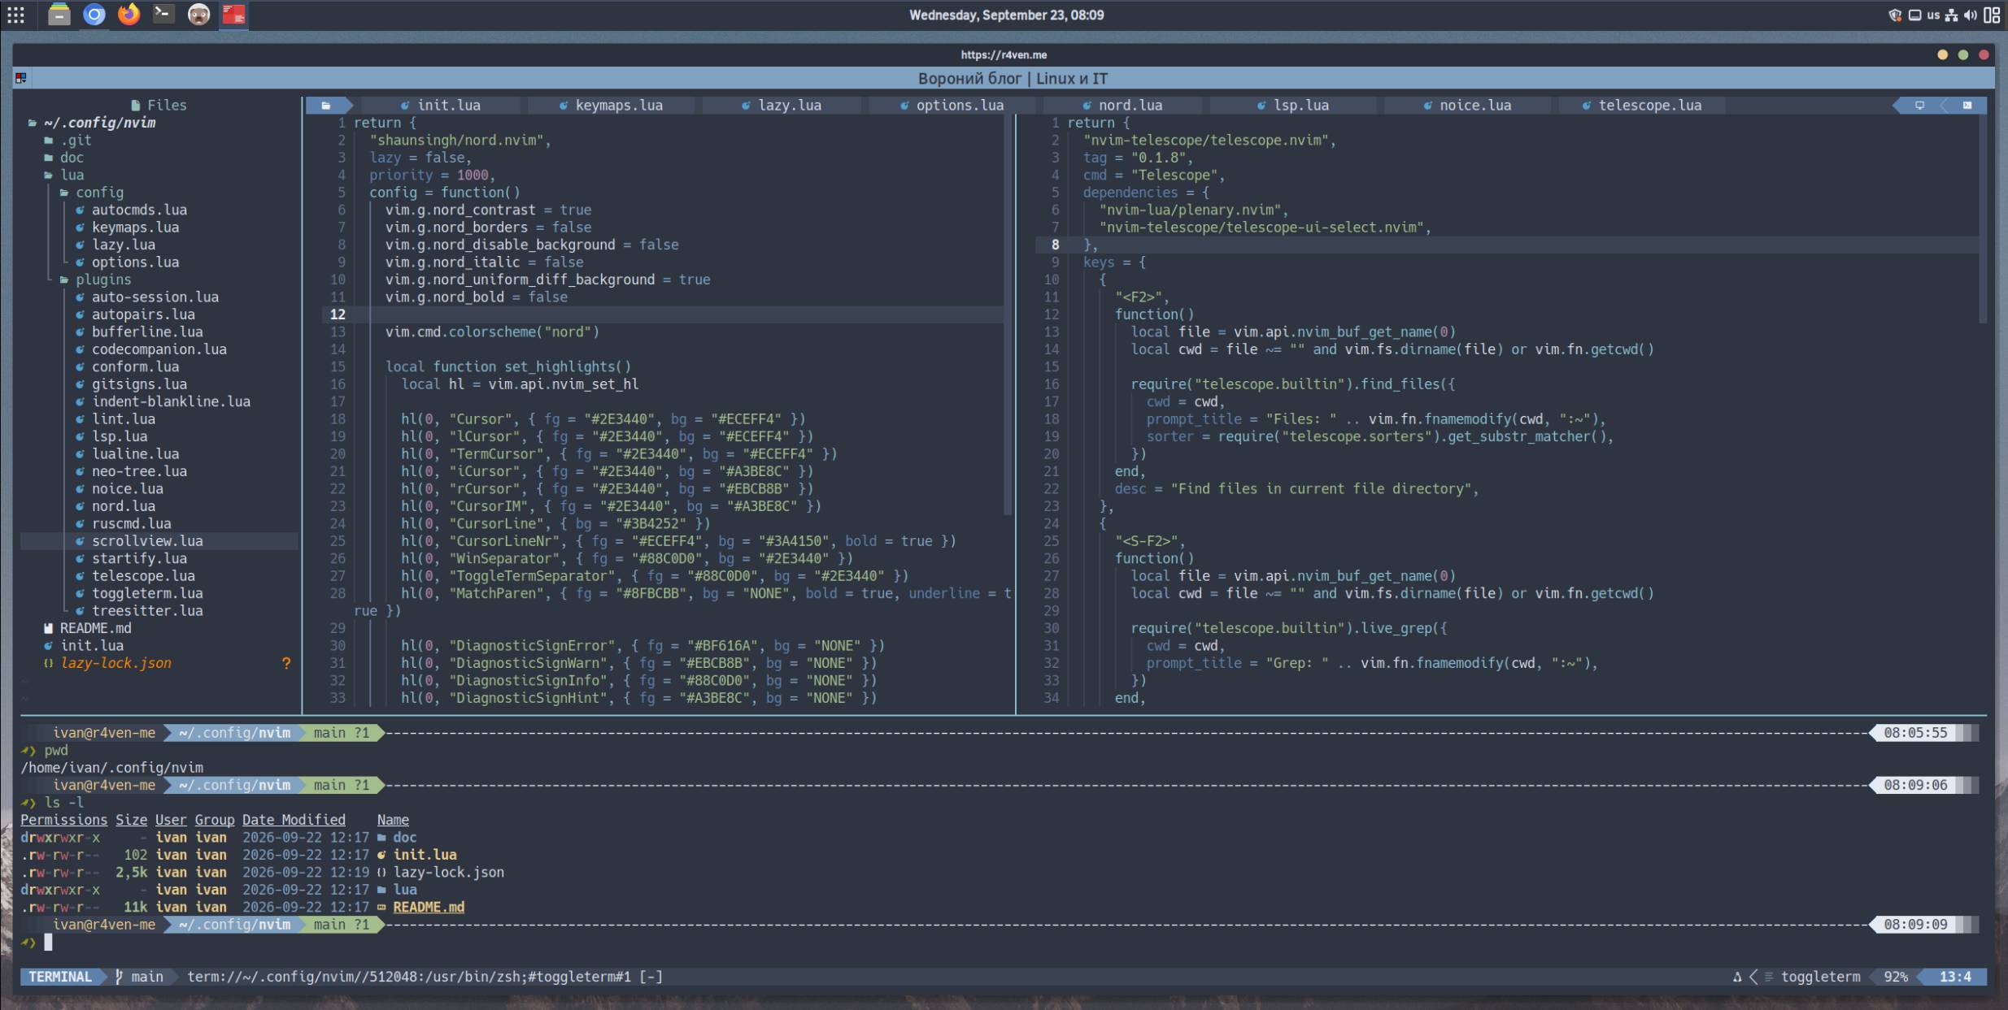This screenshot has height=1010, width=2008.
Task: Switch to the nord.lua buffer tab
Action: 1122,105
